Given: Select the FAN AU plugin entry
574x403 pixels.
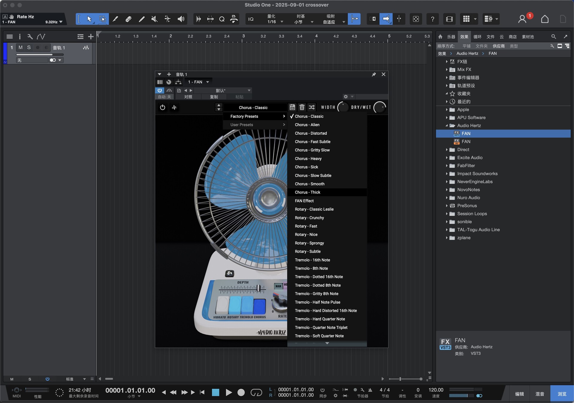Looking at the screenshot, I should (x=503, y=142).
